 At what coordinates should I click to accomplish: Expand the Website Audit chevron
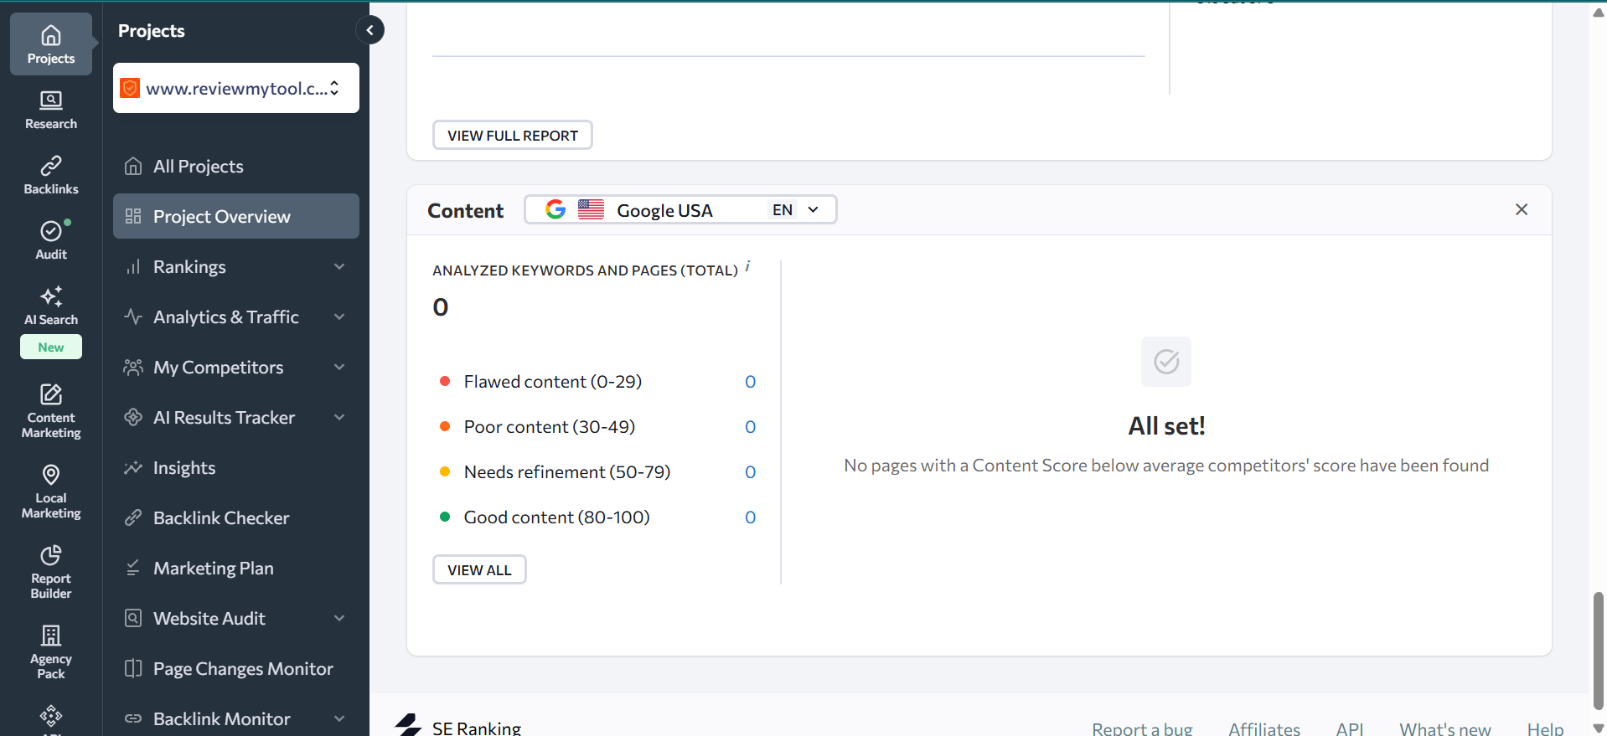tap(339, 618)
